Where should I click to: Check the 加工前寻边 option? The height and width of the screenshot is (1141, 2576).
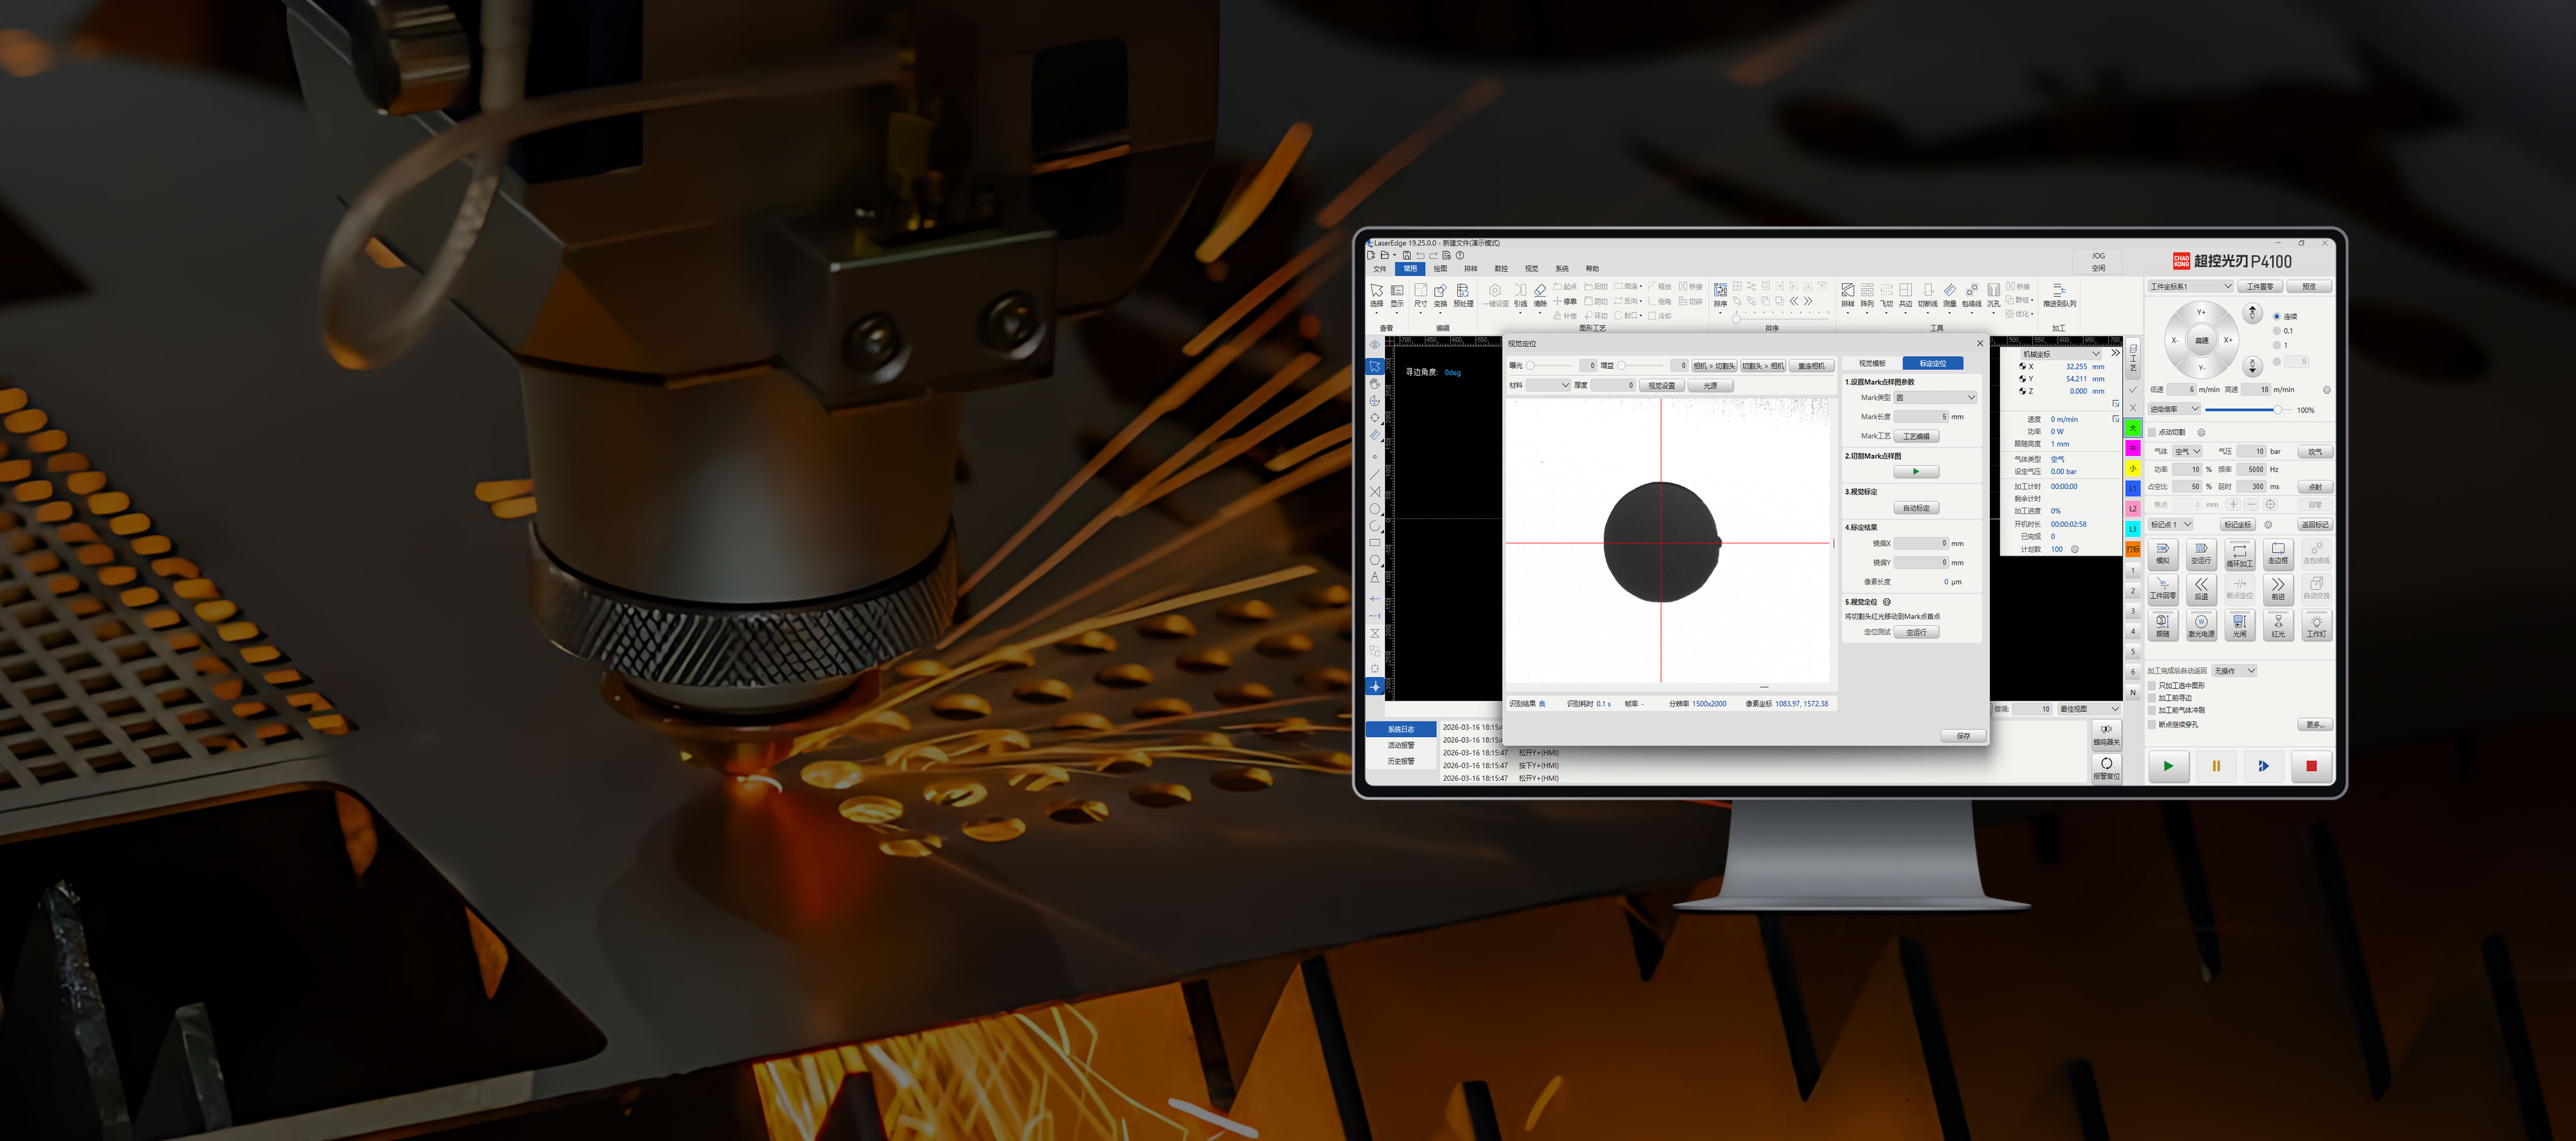pos(2152,698)
